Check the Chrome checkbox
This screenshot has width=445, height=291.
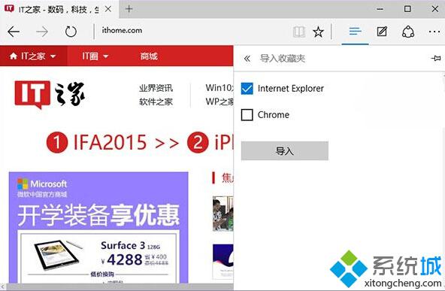coord(247,115)
